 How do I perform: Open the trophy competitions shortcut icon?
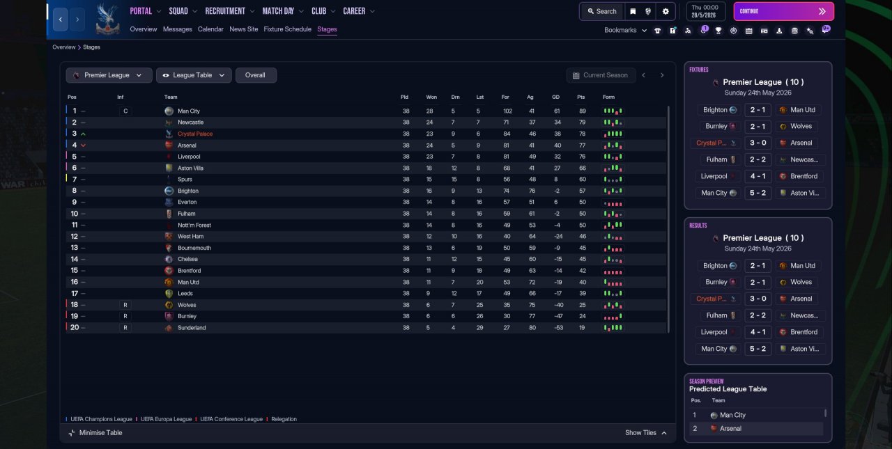[x=718, y=31]
